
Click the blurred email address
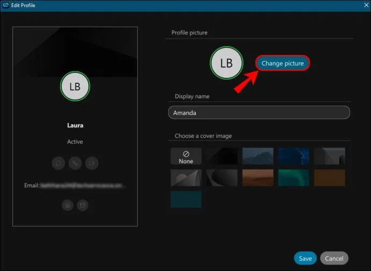[x=82, y=186]
